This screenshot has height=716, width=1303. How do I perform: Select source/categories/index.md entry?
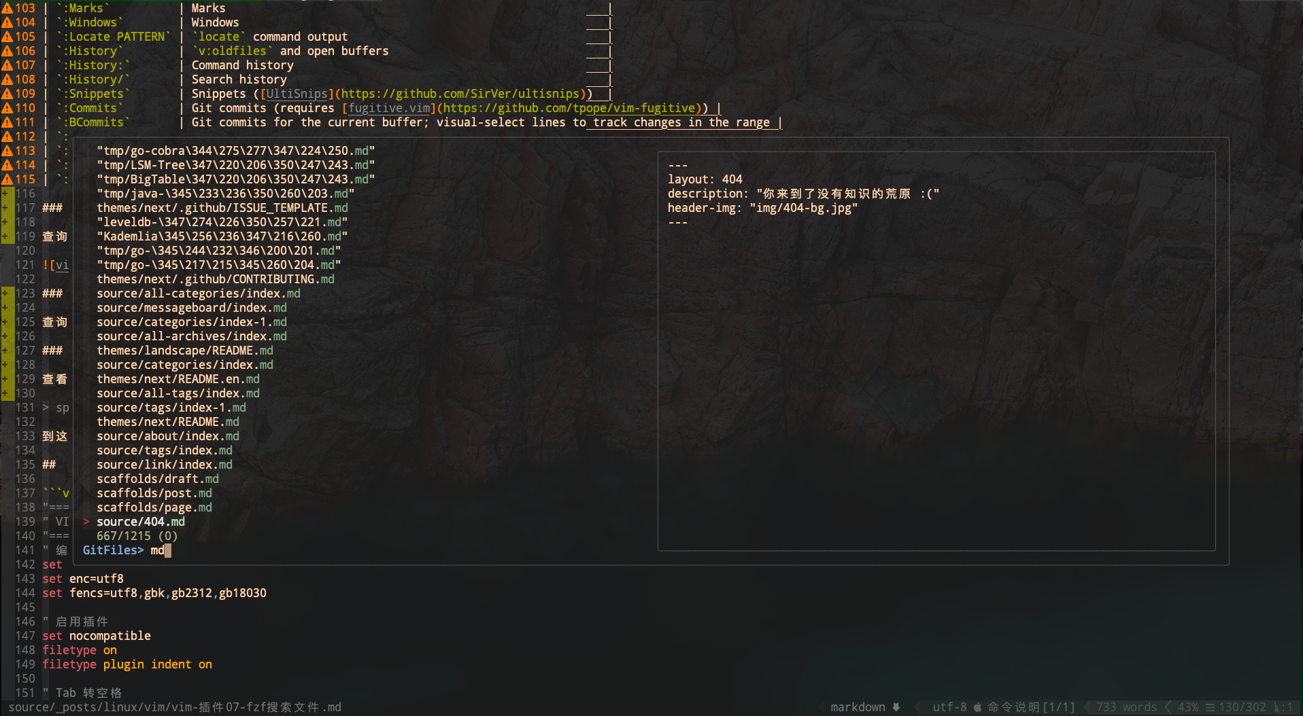(x=185, y=365)
